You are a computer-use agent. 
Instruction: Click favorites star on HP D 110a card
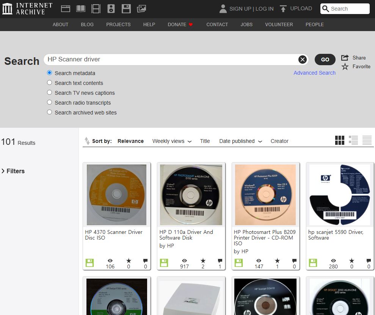point(203,260)
